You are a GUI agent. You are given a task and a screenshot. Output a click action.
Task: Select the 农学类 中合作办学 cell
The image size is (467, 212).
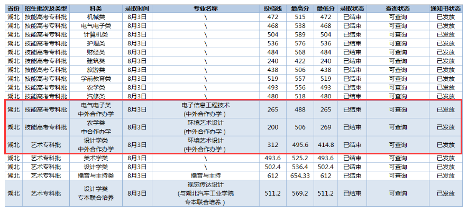click(x=96, y=127)
